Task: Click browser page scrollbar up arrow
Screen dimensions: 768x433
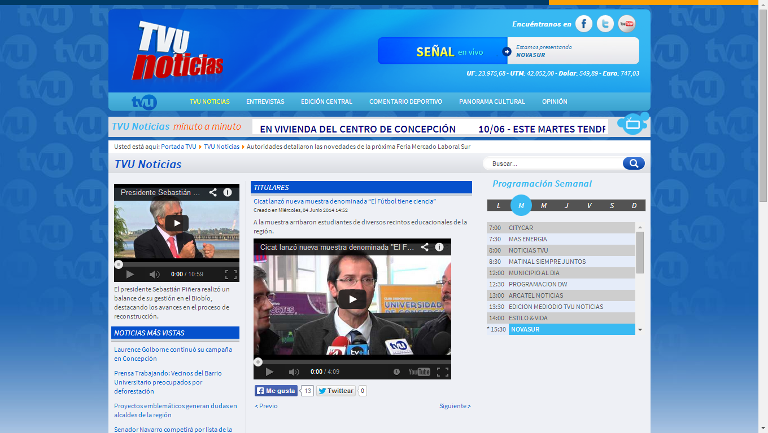Action: click(763, 5)
